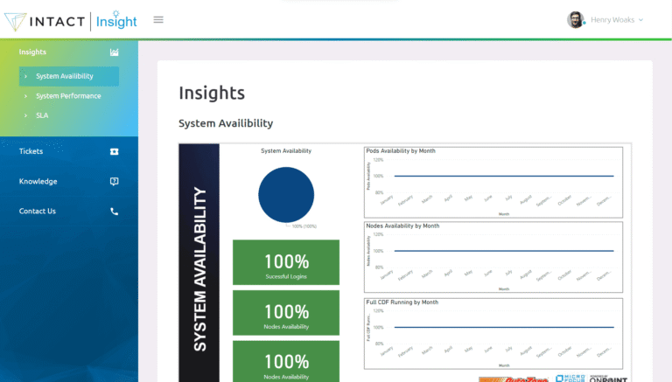The width and height of the screenshot is (672, 382).
Task: Open System Performance page
Action: 68,96
